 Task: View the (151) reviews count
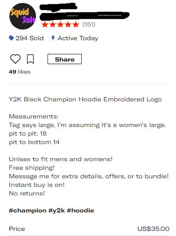point(89,24)
